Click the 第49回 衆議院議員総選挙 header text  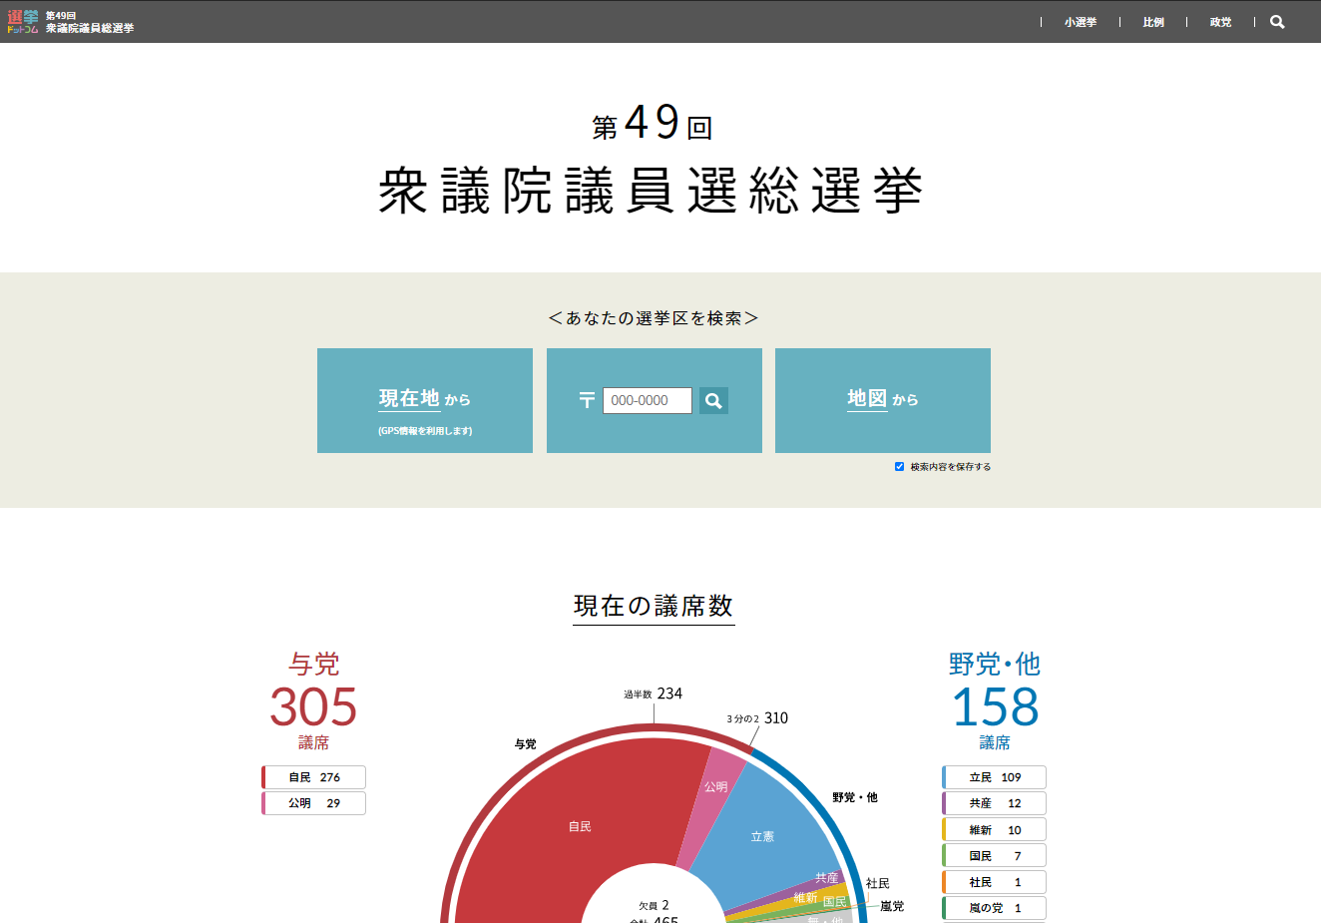click(x=89, y=22)
